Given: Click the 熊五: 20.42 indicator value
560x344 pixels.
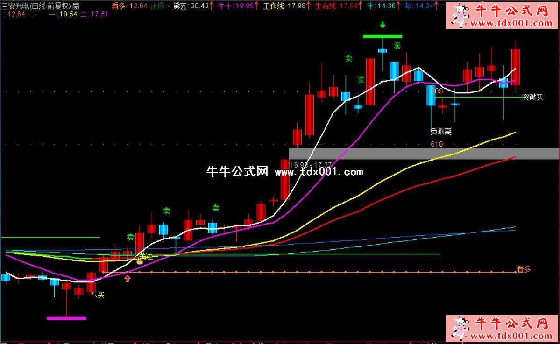Looking at the screenshot, I should pyautogui.click(x=191, y=6).
